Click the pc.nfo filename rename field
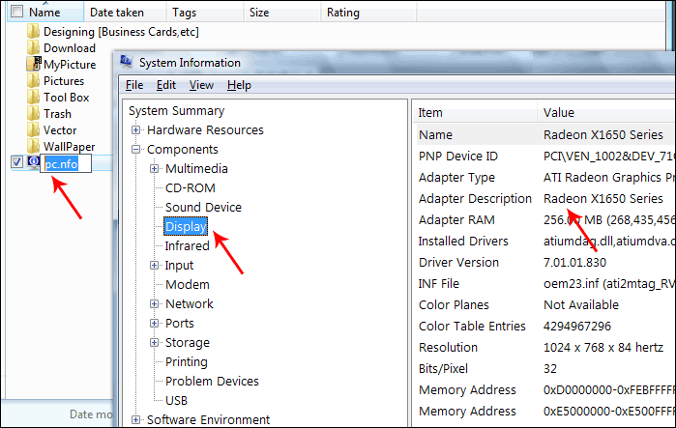 pyautogui.click(x=66, y=164)
